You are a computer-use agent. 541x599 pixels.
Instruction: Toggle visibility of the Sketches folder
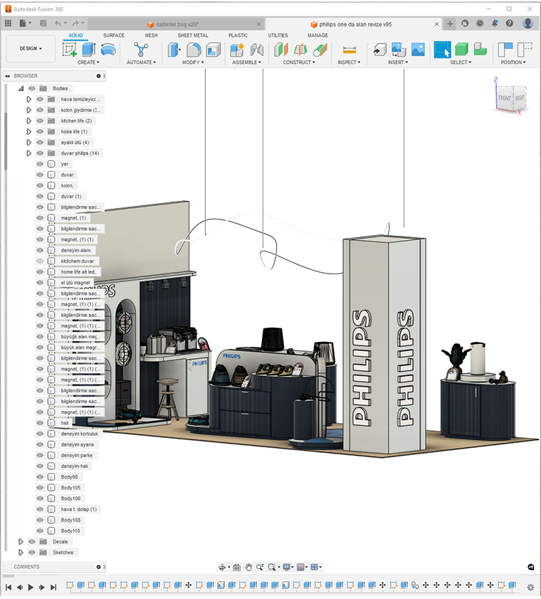point(31,553)
